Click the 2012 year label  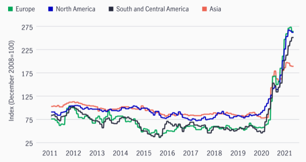pyautogui.click(x=73, y=153)
